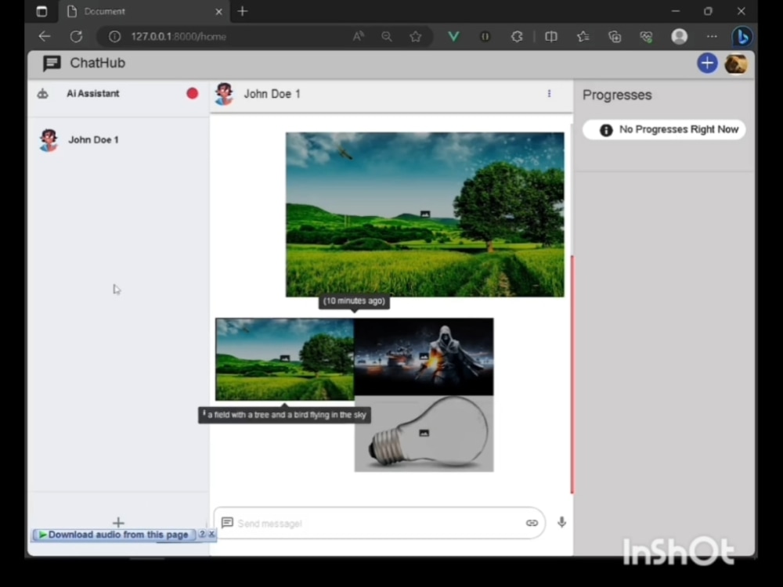Screen dimensions: 783x587
Task: Click the question mark on download audio banner
Action: point(203,535)
